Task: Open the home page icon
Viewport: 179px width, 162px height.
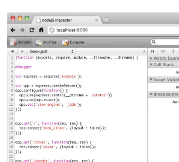Action: click(x=41, y=30)
